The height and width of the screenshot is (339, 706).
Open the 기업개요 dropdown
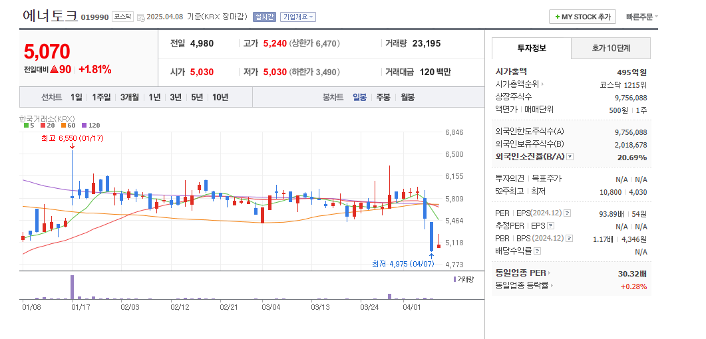tap(297, 17)
